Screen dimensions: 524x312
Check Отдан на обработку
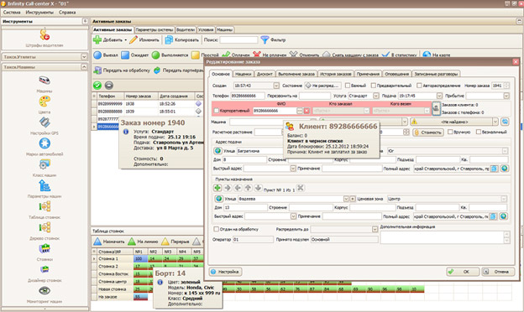click(216, 229)
